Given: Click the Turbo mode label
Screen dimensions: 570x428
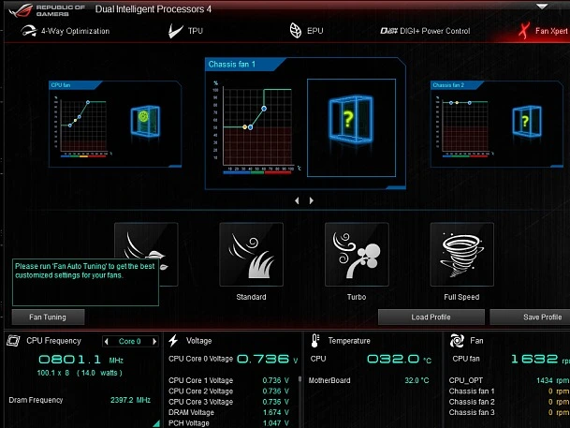Looking at the screenshot, I should coord(357,297).
